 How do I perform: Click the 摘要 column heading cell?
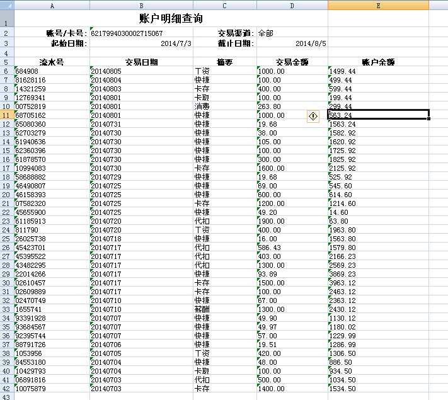225,62
